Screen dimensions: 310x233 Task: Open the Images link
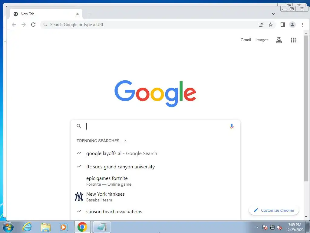[262, 40]
